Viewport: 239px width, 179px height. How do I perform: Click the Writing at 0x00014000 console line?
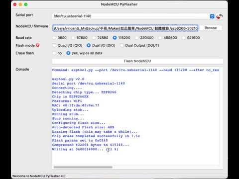[85, 149]
